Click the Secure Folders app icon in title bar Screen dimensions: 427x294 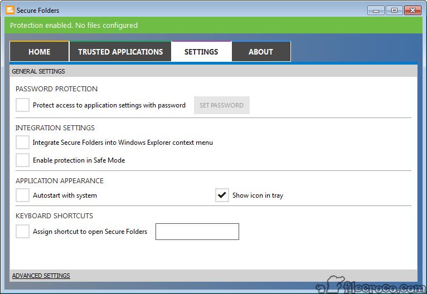point(10,11)
